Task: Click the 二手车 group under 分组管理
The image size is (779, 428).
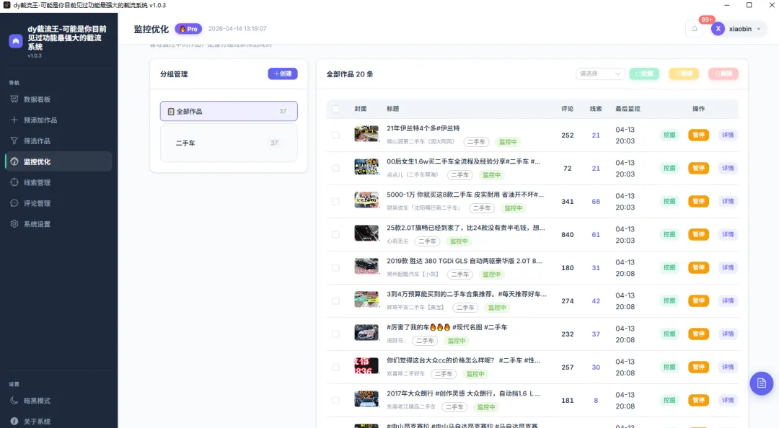Action: (x=228, y=143)
